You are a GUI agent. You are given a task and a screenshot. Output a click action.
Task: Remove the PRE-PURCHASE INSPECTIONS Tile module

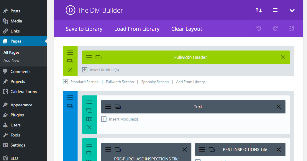click(x=185, y=149)
